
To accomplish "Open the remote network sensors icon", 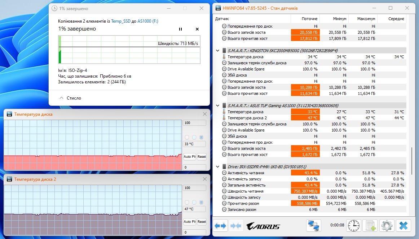I will click(x=313, y=226).
